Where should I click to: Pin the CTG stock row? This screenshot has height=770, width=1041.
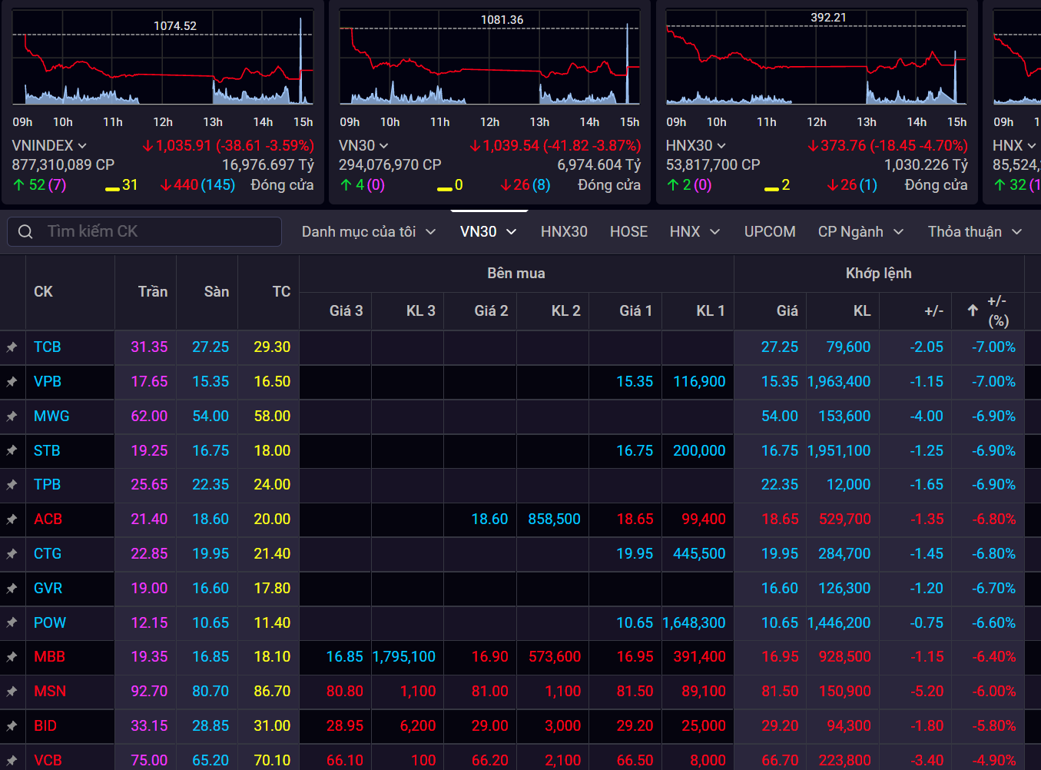(x=12, y=554)
